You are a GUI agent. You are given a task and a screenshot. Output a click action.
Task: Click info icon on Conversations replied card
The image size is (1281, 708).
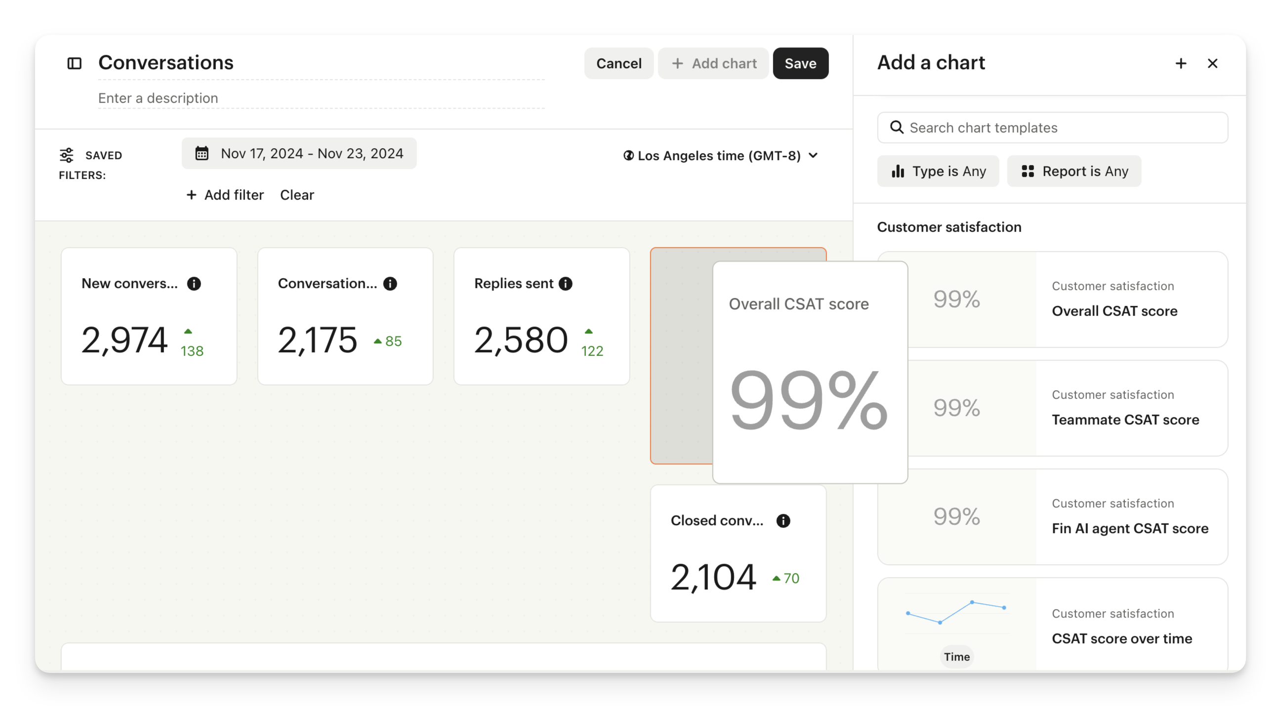pyautogui.click(x=390, y=284)
